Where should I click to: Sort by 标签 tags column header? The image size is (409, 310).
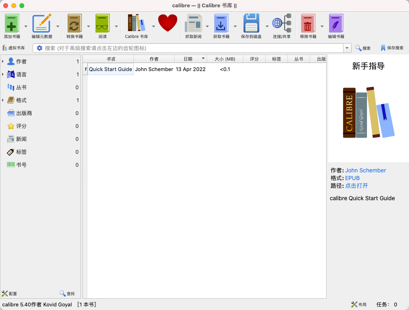pos(276,59)
